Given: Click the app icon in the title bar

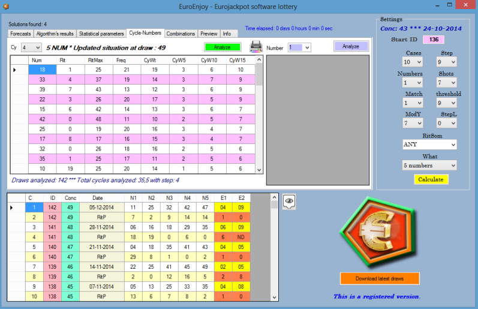Looking at the screenshot, I should point(7,5).
